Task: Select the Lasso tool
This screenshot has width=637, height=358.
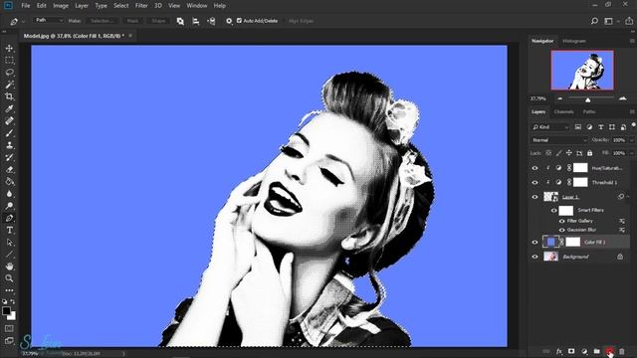Action: click(x=9, y=73)
